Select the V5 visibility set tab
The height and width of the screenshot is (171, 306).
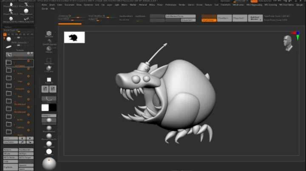(x=20, y=34)
